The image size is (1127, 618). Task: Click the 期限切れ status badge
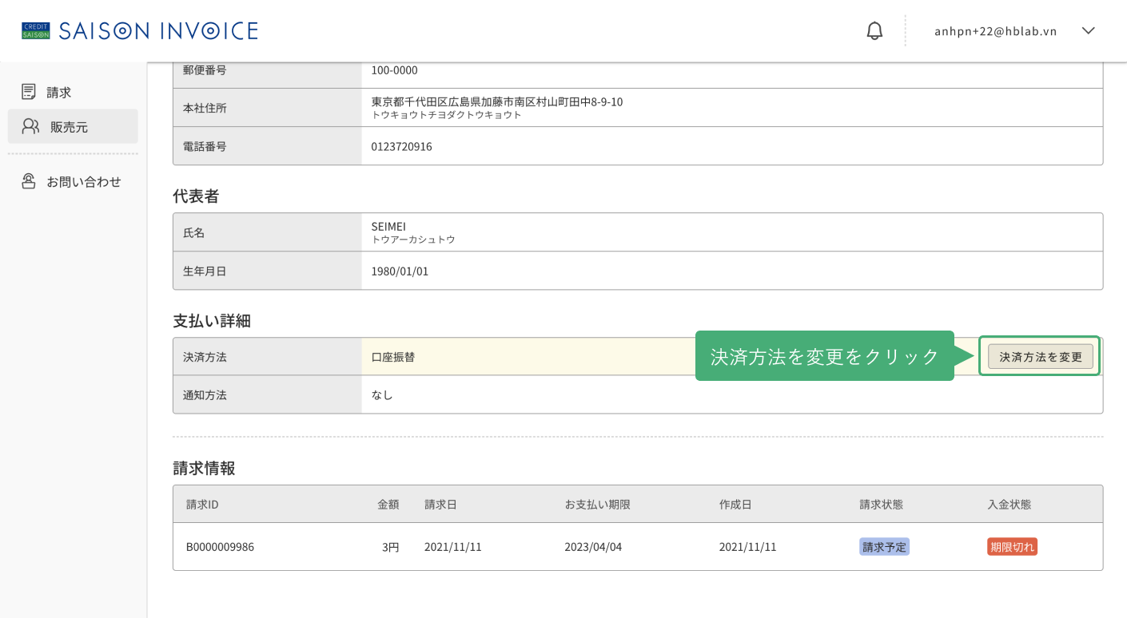tap(1012, 547)
